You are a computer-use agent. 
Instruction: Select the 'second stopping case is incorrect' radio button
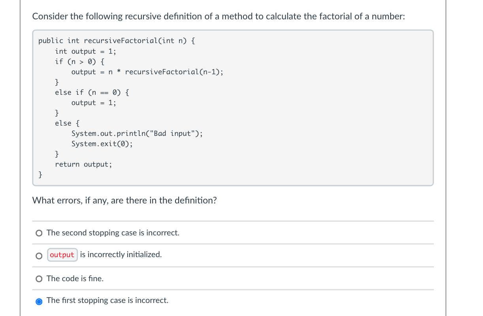[x=39, y=233]
